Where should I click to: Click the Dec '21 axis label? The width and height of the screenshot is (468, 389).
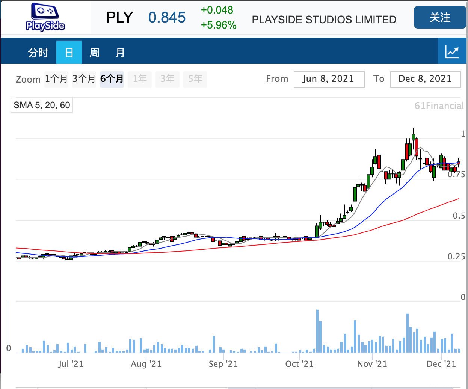[x=441, y=364]
